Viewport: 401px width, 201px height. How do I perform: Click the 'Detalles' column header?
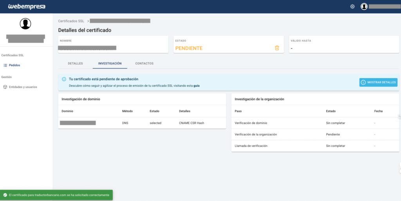pyautogui.click(x=184, y=111)
